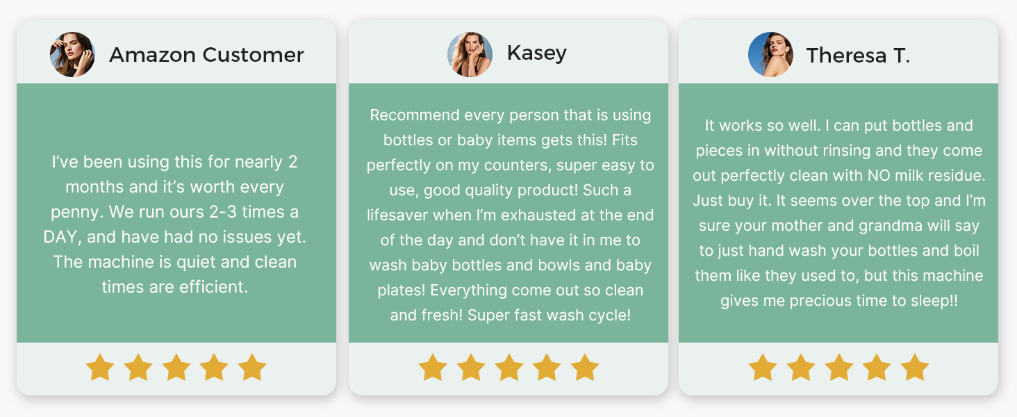Click the second star in Theresa T.'s rating
Image resolution: width=1017 pixels, height=417 pixels.
[801, 368]
